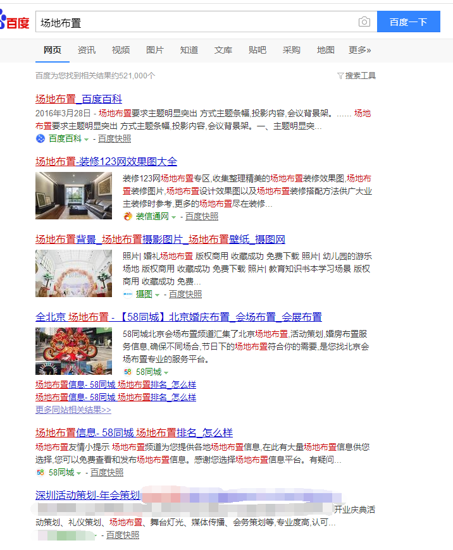
Task: Click 58同城 icon next to 百度快照
Action: click(40, 472)
